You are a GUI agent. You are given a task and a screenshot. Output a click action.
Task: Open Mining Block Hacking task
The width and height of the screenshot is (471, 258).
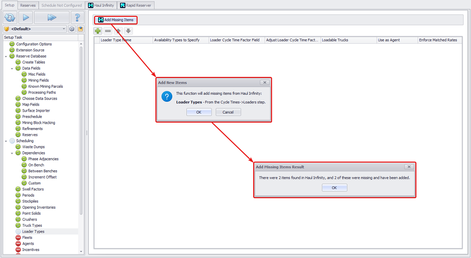[38, 123]
